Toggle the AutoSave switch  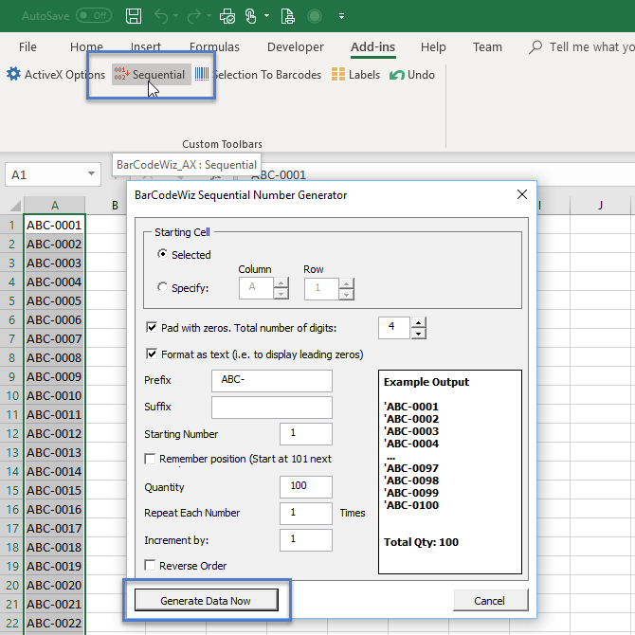[x=93, y=16]
